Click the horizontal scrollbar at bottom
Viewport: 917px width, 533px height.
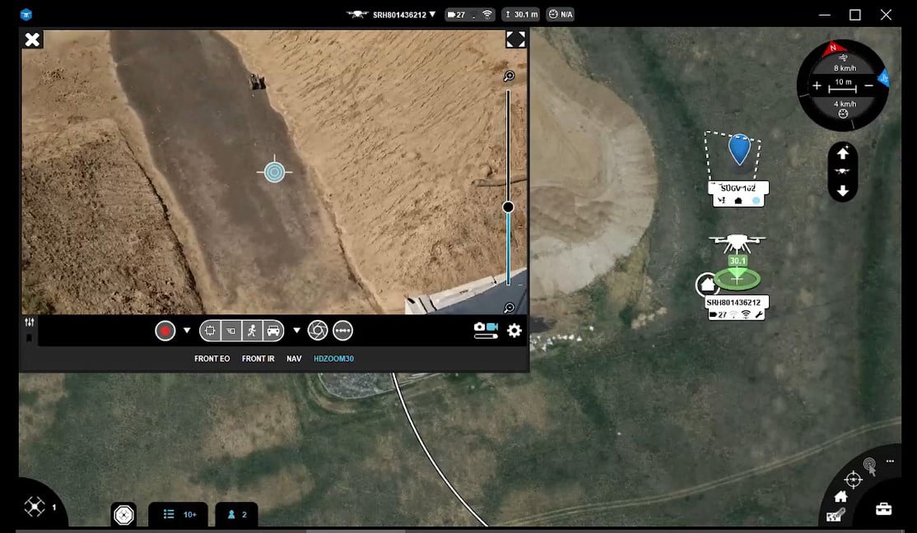coord(356,531)
